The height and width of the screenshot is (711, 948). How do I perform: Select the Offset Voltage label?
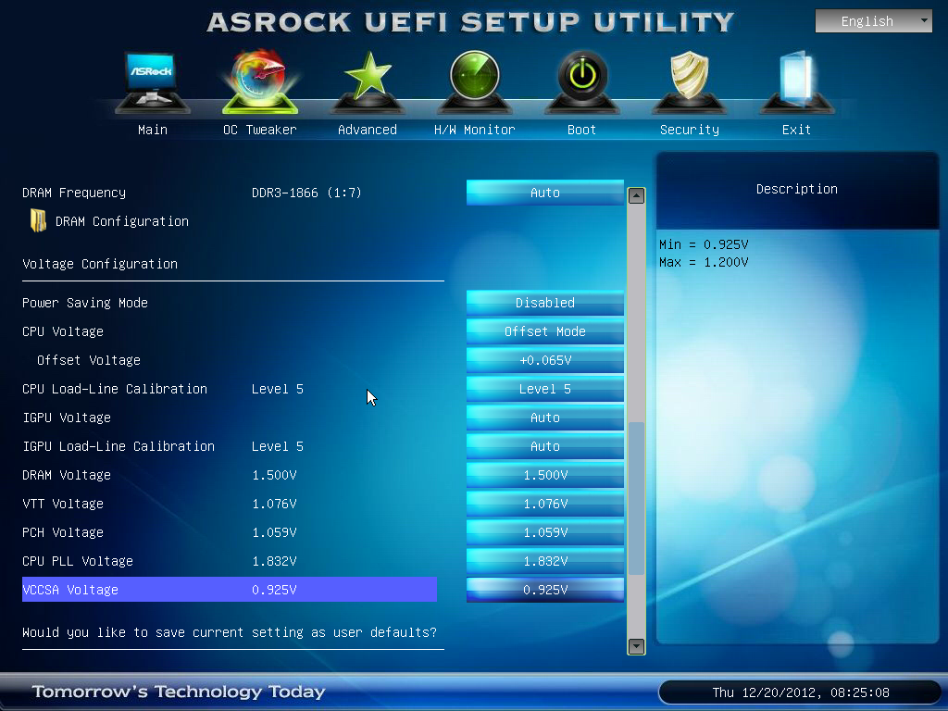click(x=89, y=360)
